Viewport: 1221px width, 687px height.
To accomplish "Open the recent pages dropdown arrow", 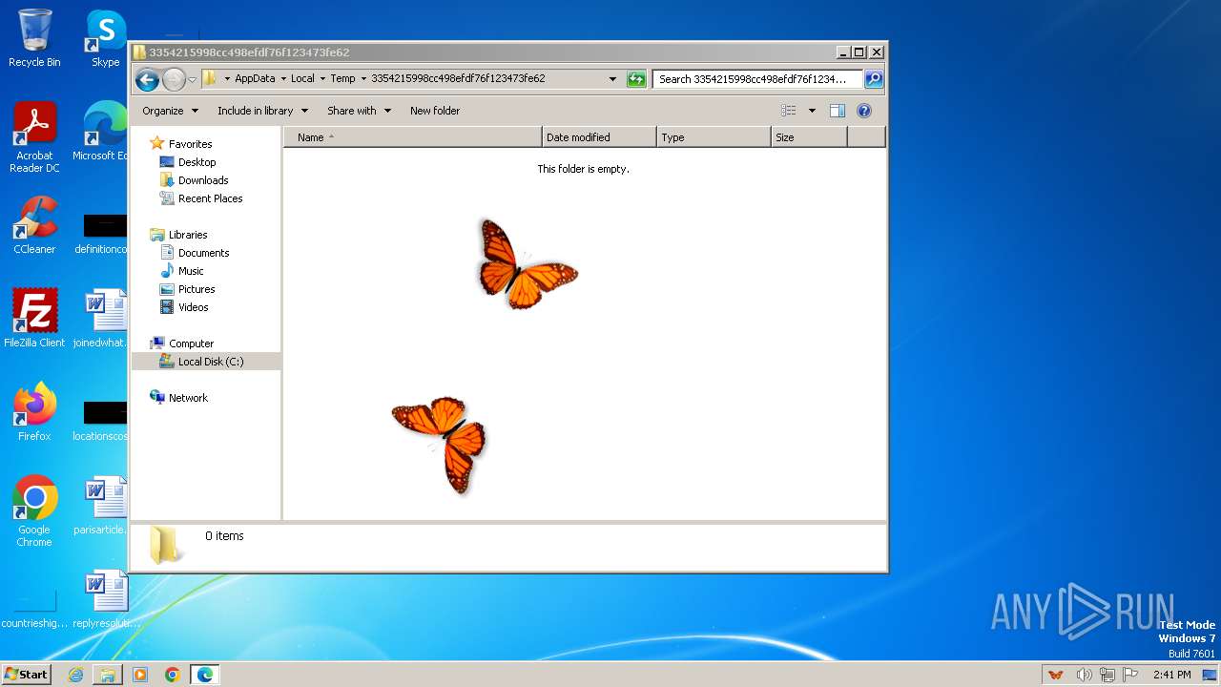I will pos(192,79).
